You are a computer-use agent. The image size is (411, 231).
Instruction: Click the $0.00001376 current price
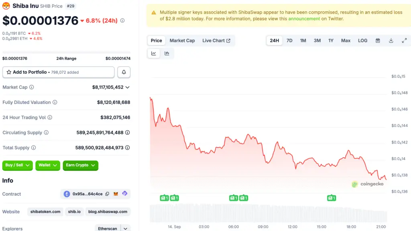click(x=41, y=20)
